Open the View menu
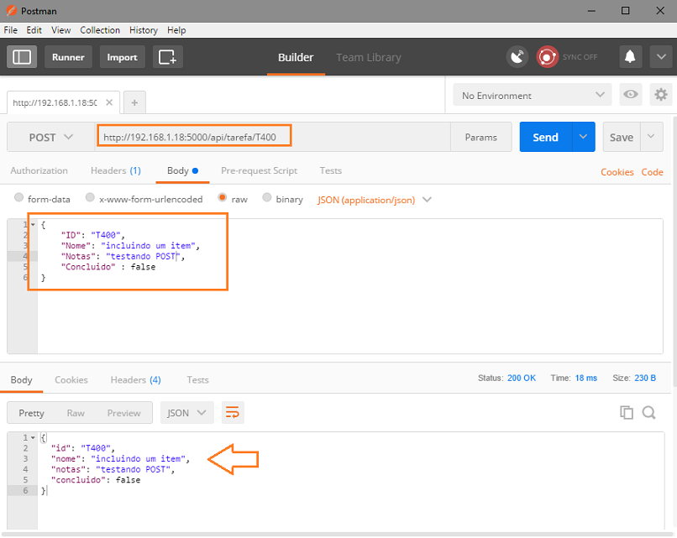 (x=60, y=30)
